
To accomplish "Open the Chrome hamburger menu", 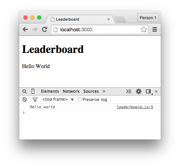I will pyautogui.click(x=155, y=30).
